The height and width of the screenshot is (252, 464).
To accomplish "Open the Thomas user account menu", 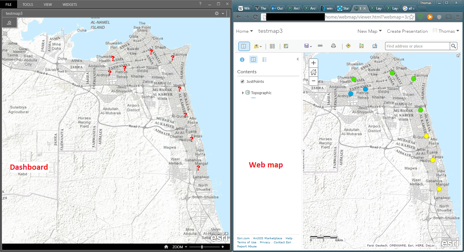I will [446, 31].
